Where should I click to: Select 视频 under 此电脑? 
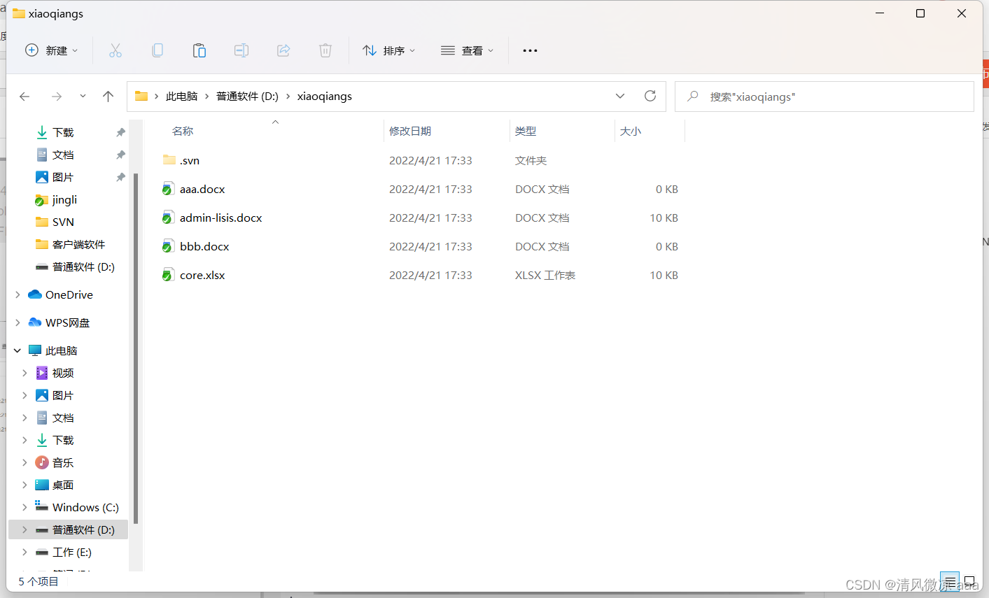pyautogui.click(x=63, y=373)
